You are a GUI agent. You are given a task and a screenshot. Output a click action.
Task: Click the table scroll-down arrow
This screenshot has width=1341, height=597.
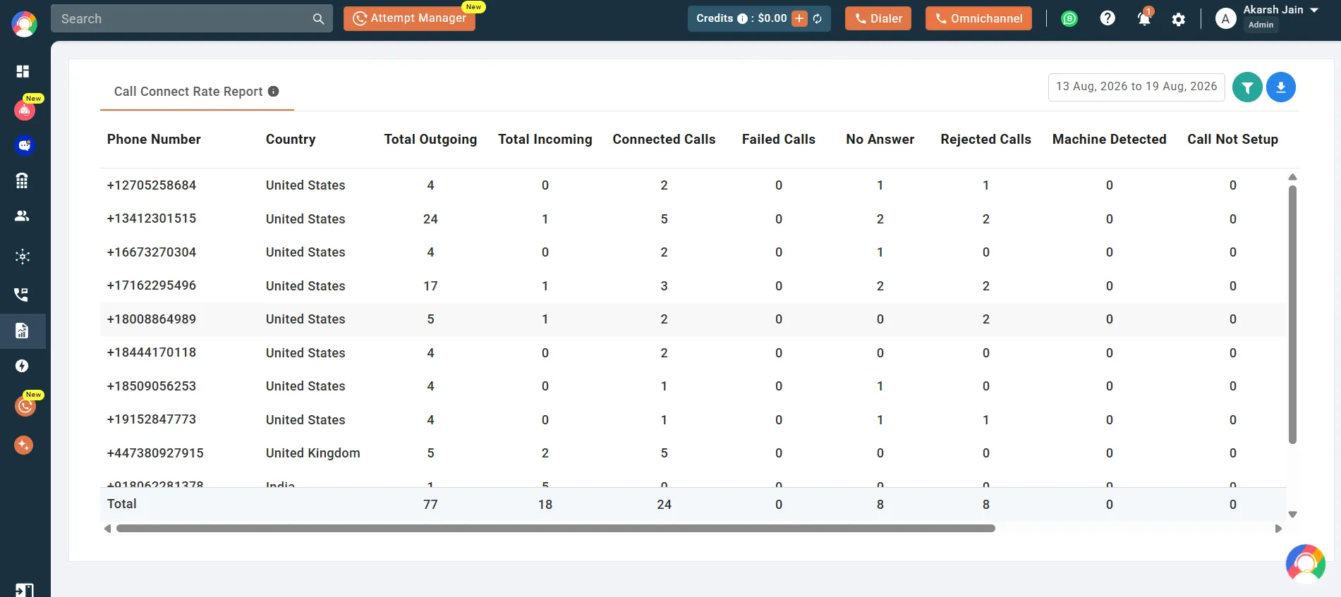point(1292,515)
